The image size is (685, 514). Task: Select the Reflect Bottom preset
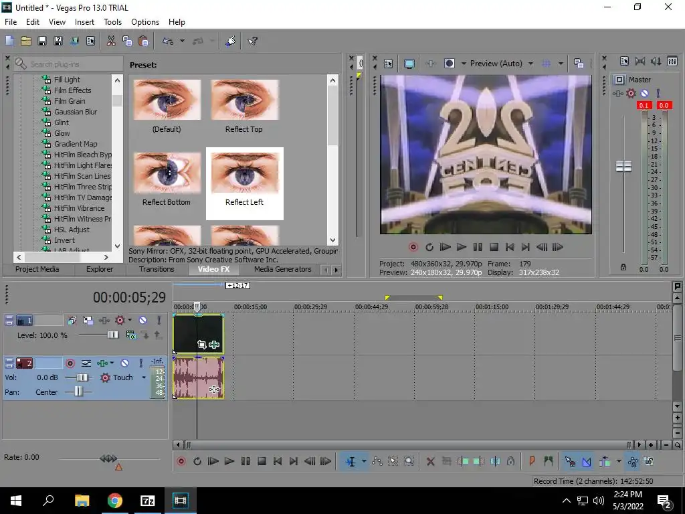point(167,179)
